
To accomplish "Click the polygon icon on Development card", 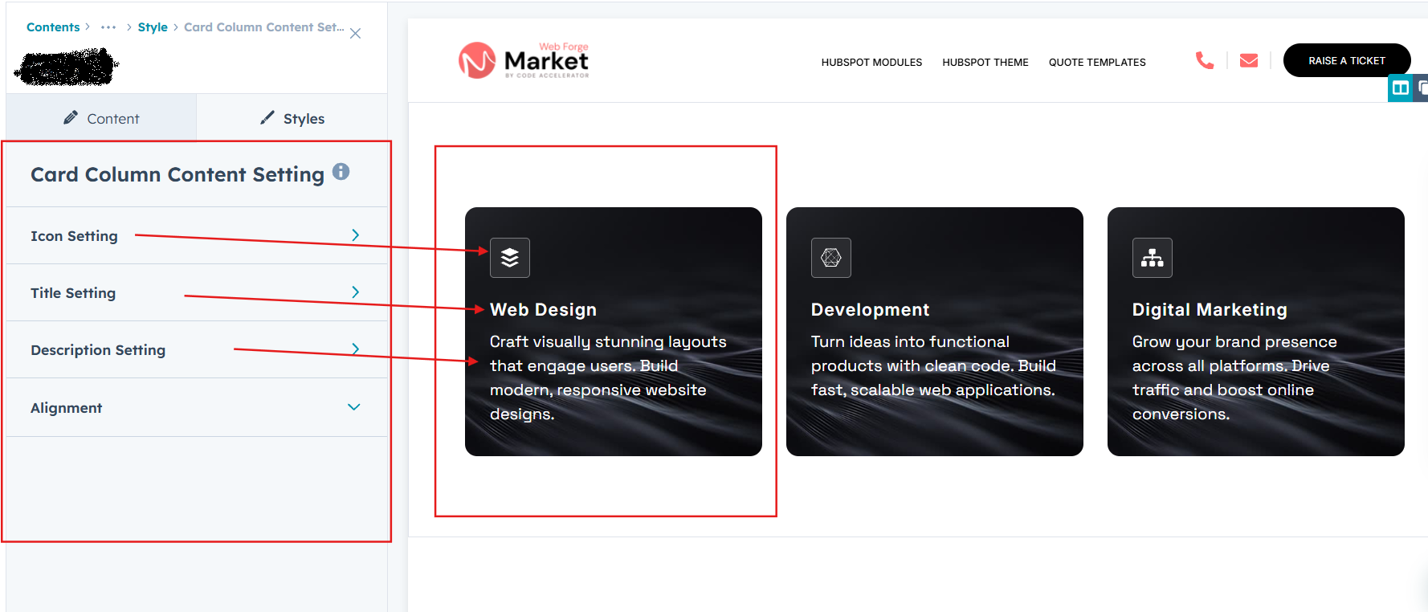I will (830, 258).
